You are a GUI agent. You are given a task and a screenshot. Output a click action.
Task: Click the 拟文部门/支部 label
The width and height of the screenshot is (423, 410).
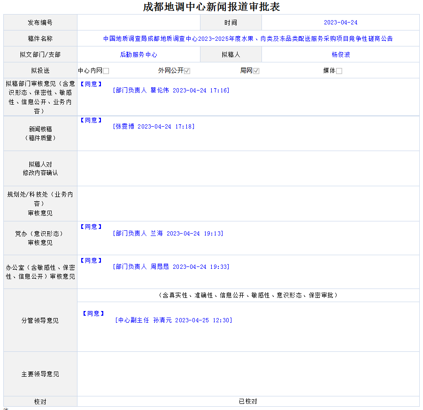[40, 54]
